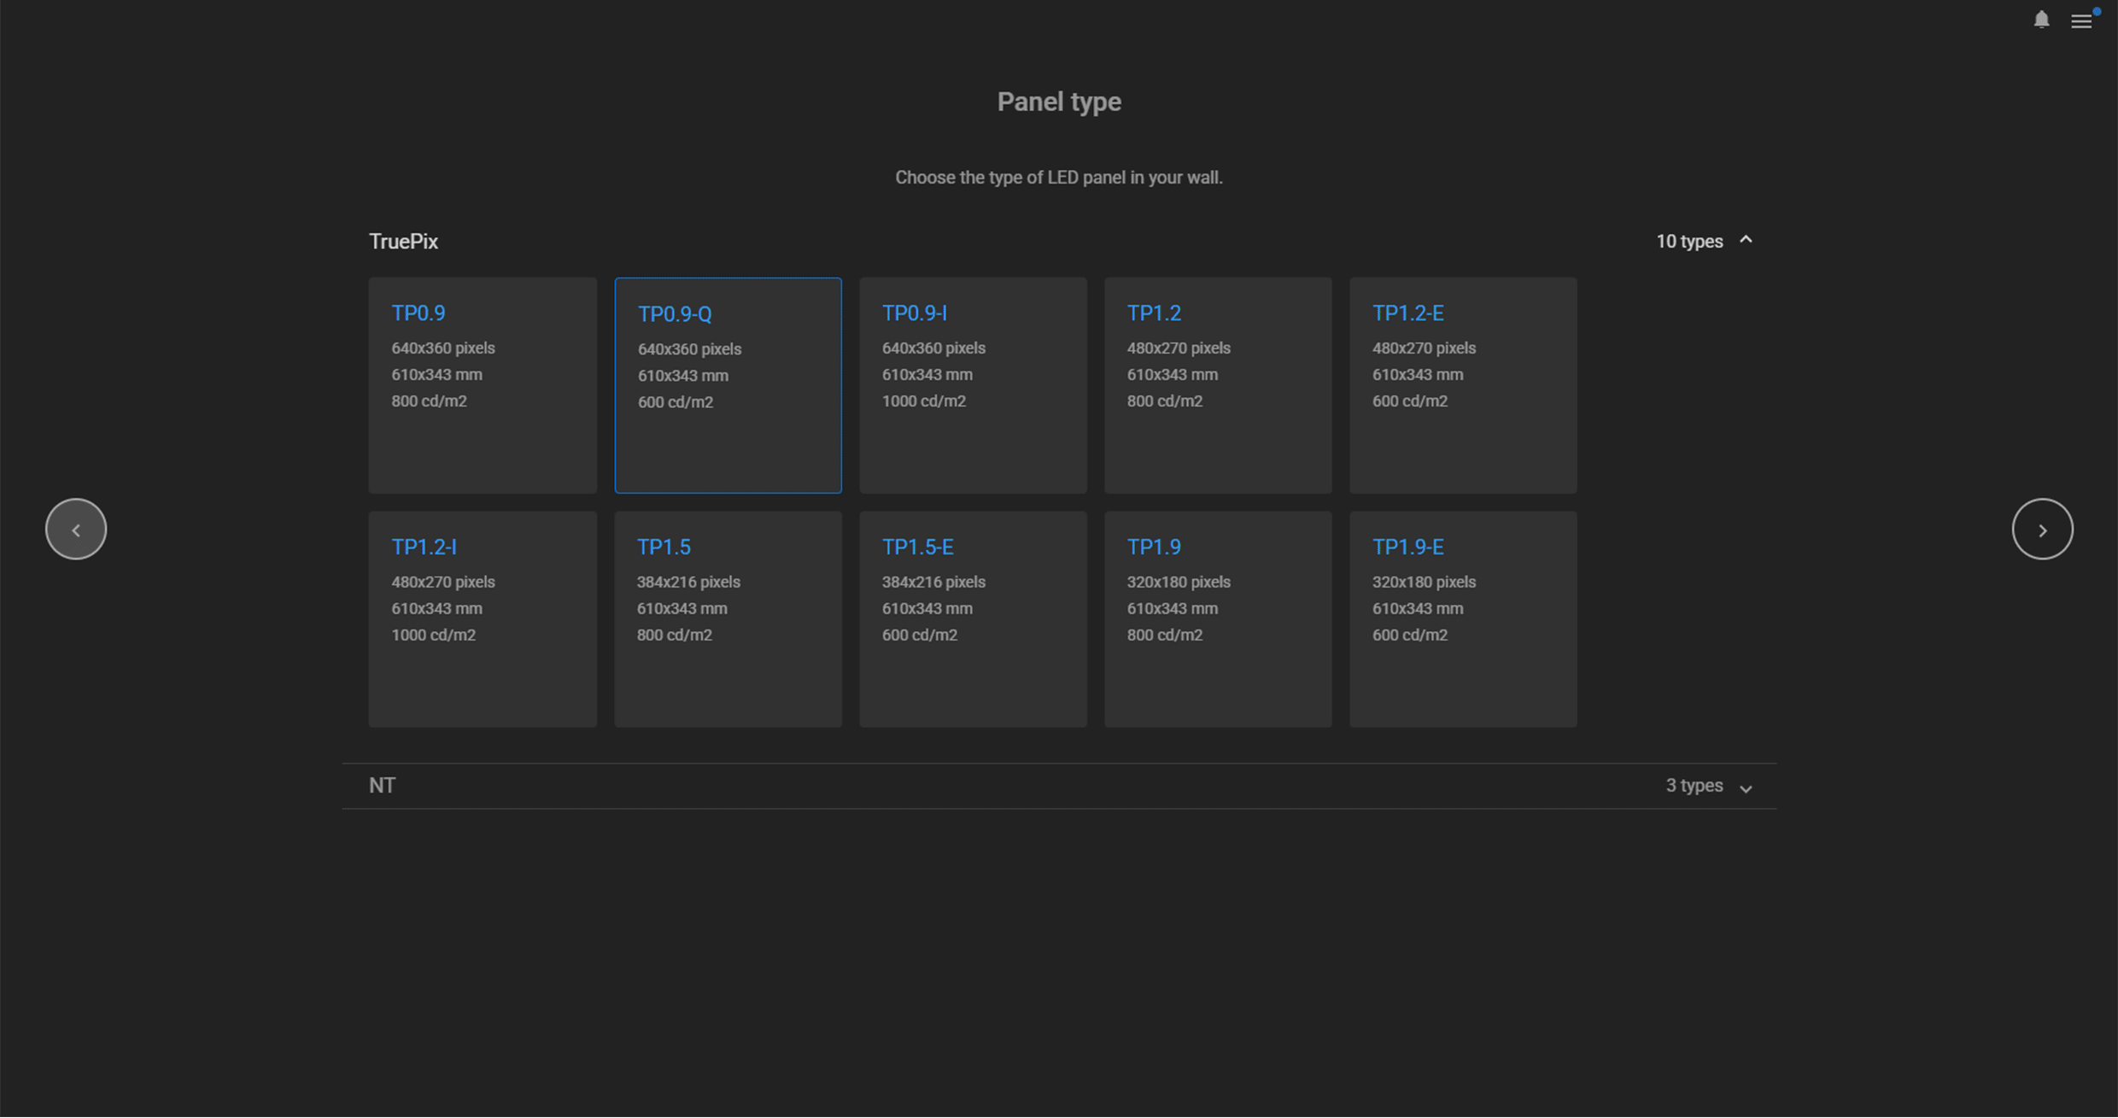Select the TP1.2-I panel type
Image resolution: width=2118 pixels, height=1118 pixels.
tap(482, 619)
